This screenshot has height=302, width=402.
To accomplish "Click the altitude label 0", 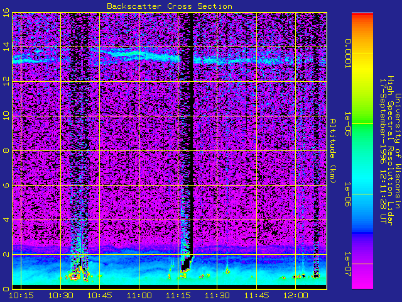I will click(x=6, y=289).
